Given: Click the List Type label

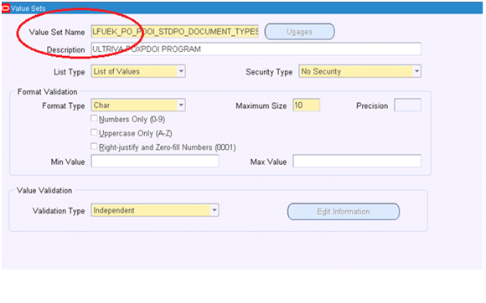Looking at the screenshot, I should tap(69, 72).
